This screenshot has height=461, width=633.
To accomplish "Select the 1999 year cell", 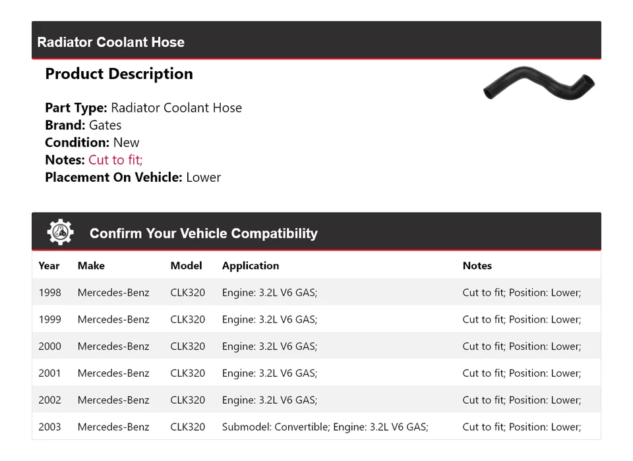I will point(49,319).
